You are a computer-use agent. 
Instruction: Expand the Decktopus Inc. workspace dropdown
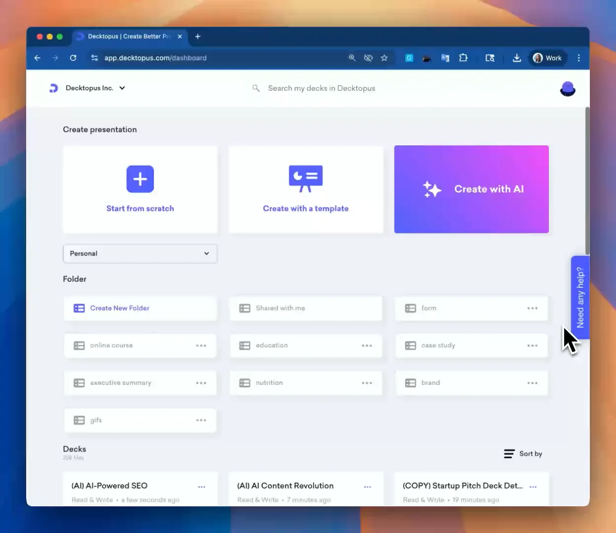(x=122, y=88)
